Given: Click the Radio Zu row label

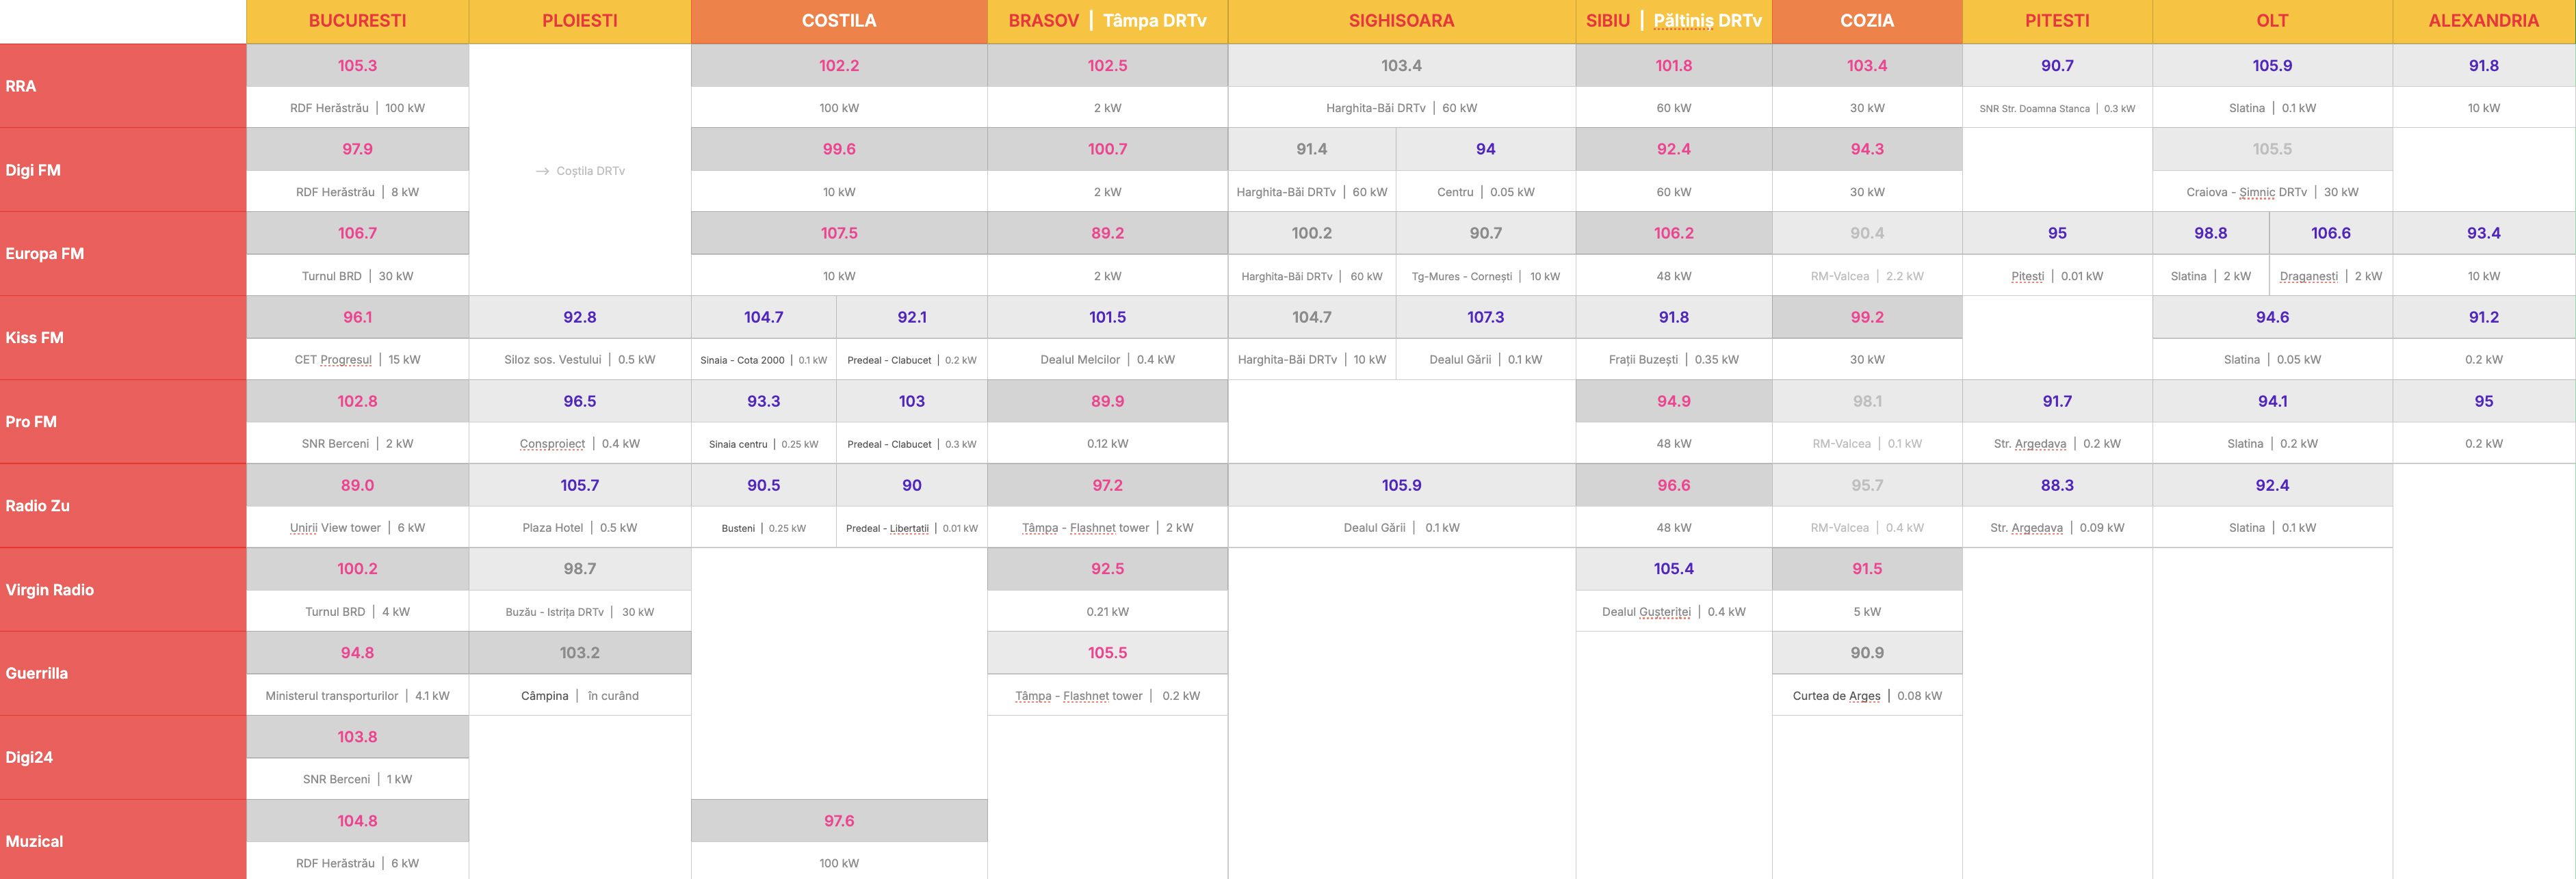Looking at the screenshot, I should [x=38, y=505].
